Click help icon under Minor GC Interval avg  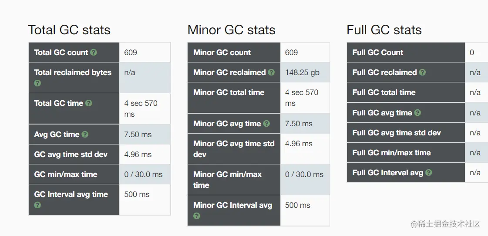pos(197,216)
